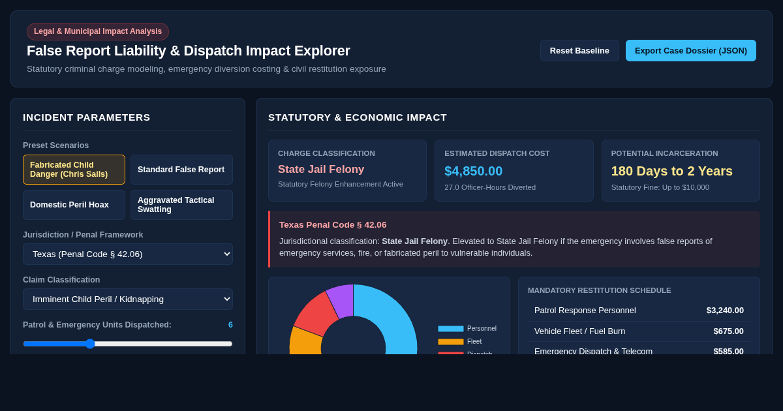The image size is (783, 411).
Task: Click the $675.00 restitution amount
Action: pyautogui.click(x=728, y=331)
